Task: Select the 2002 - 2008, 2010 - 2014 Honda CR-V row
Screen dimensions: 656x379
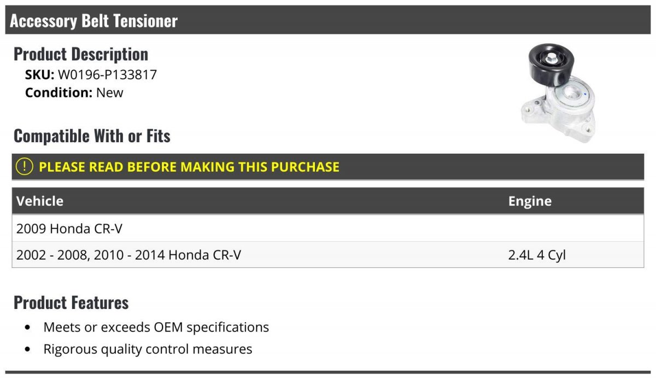Action: coord(328,254)
